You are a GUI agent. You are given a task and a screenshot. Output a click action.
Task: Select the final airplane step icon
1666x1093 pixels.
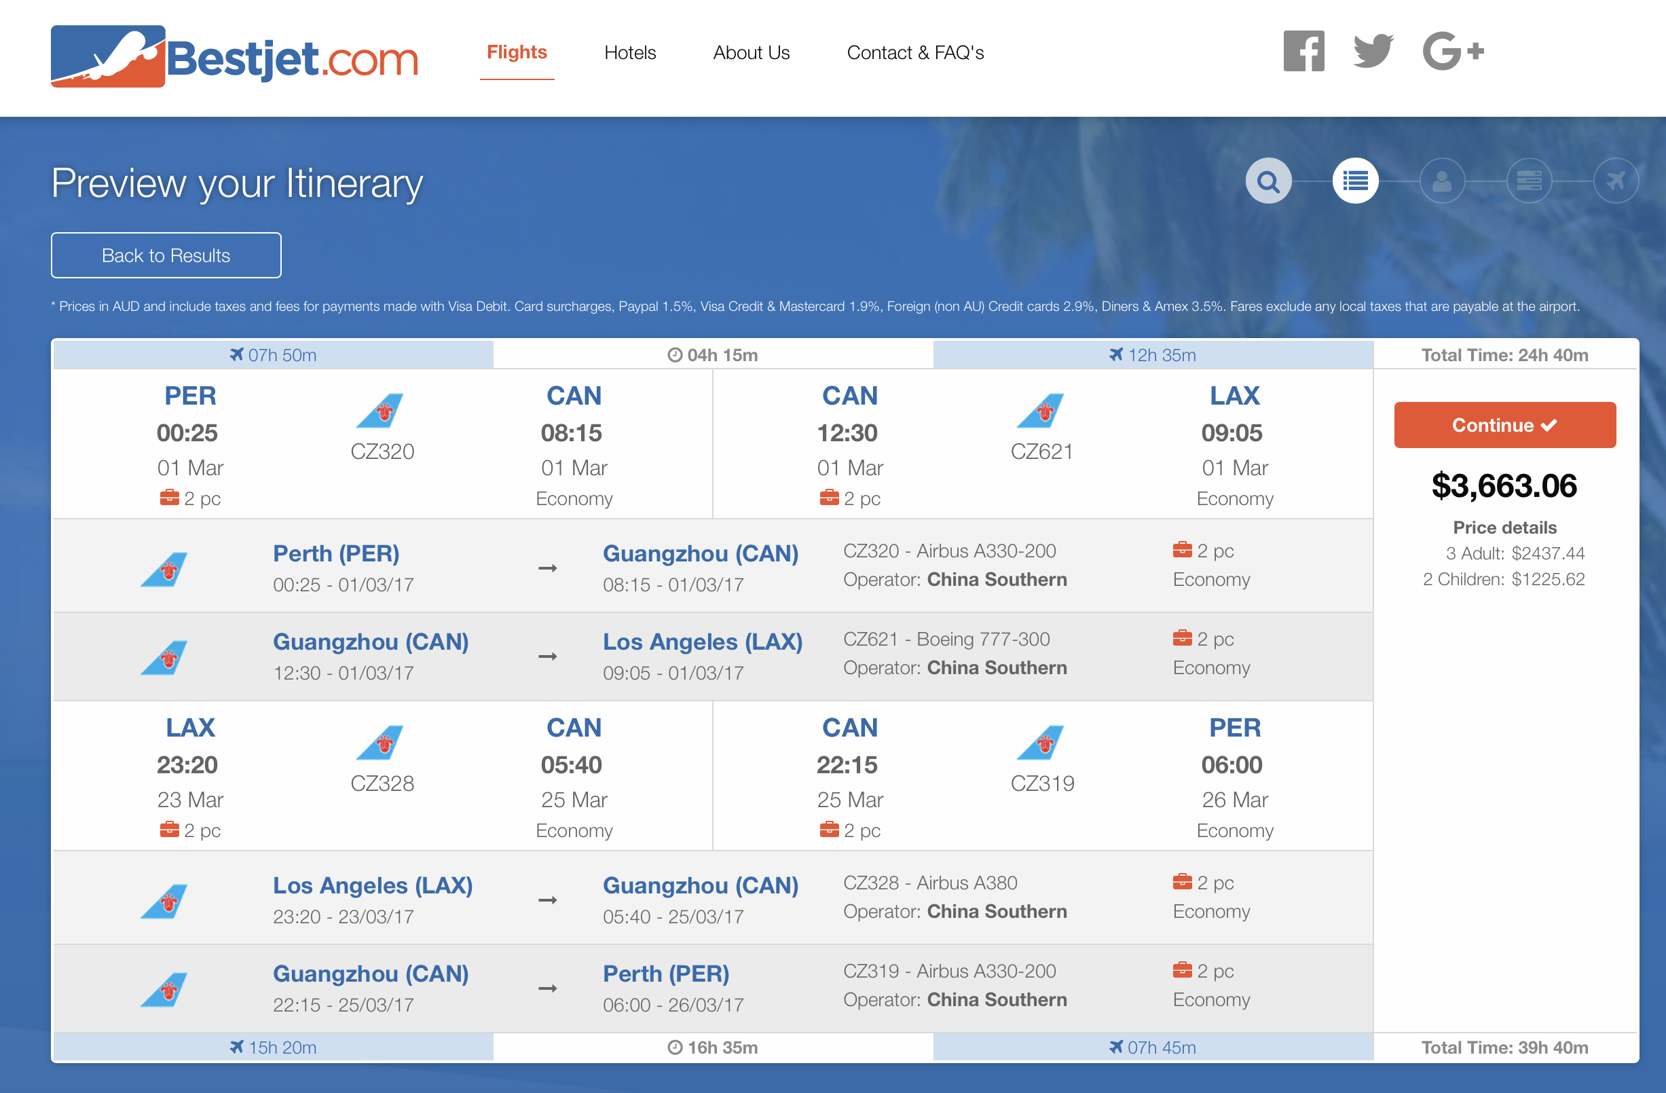pos(1616,181)
